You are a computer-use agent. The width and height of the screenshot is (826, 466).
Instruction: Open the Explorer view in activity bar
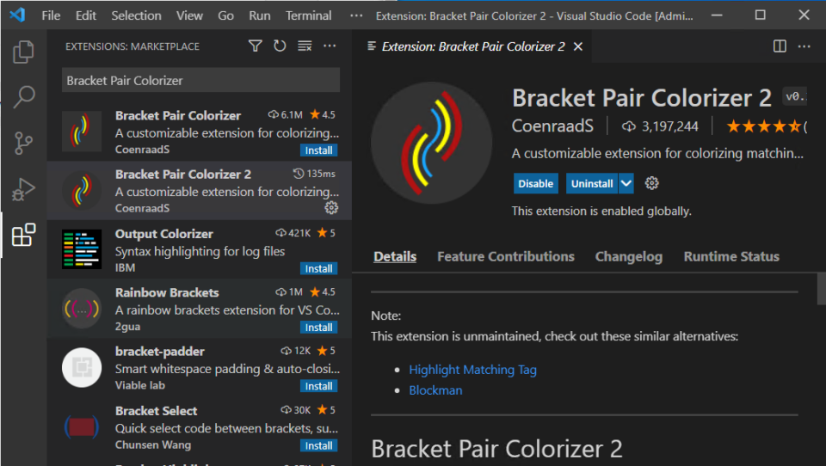click(23, 52)
